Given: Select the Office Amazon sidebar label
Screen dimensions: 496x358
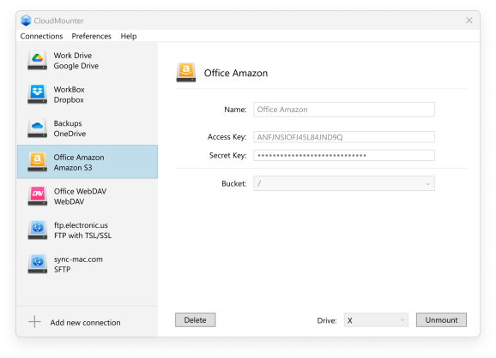Looking at the screenshot, I should click(79, 158).
